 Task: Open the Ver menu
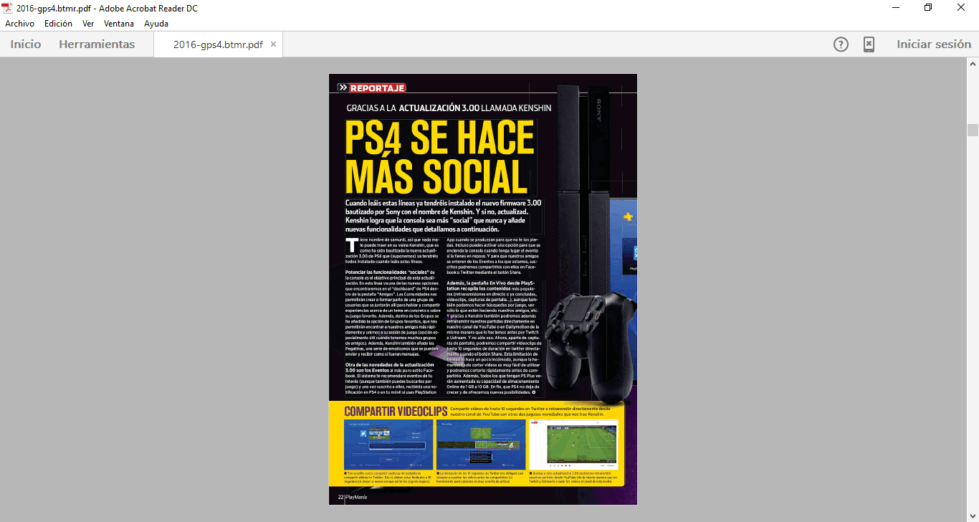88,24
